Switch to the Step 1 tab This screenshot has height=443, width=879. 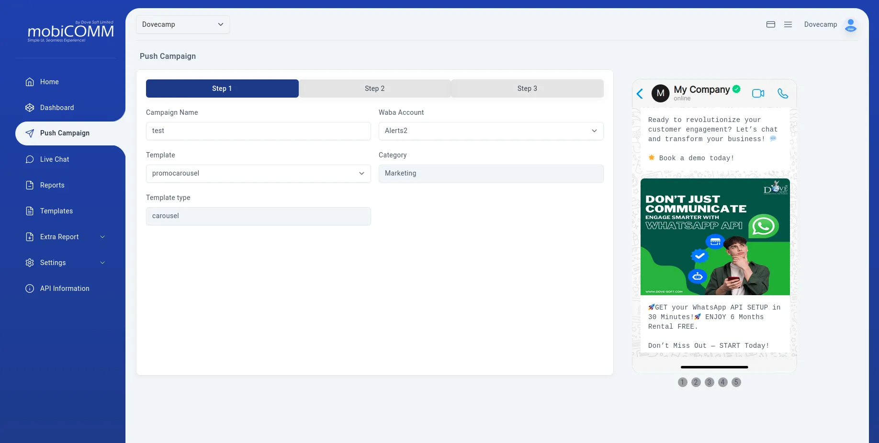click(222, 89)
